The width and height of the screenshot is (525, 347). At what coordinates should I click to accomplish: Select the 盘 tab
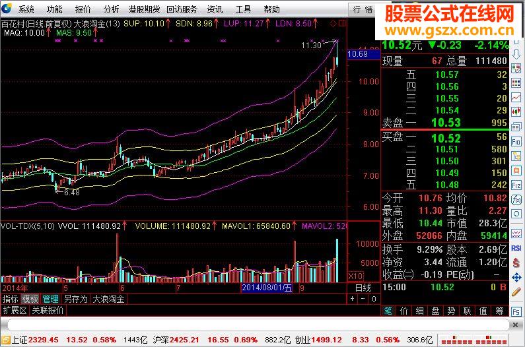coord(436,311)
